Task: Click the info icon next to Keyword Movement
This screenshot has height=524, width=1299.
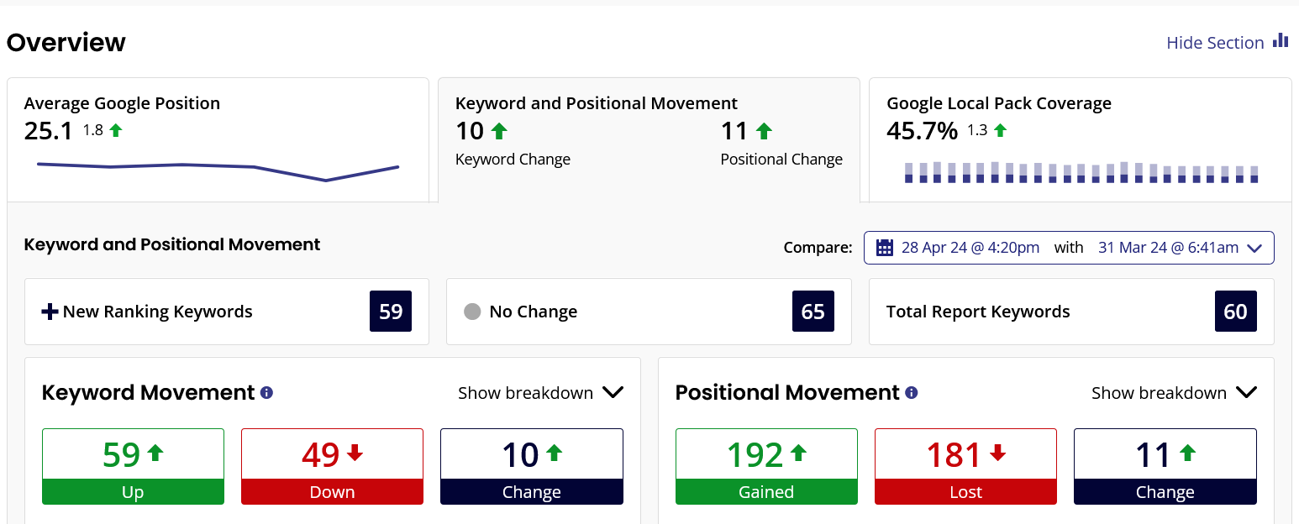Action: 266,392
